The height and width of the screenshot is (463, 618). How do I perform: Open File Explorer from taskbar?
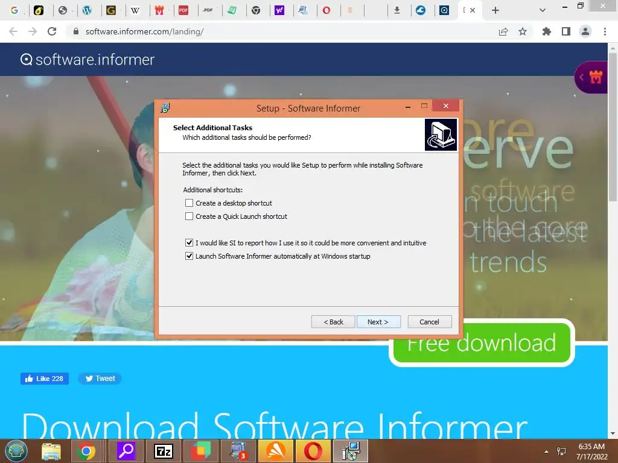51,451
